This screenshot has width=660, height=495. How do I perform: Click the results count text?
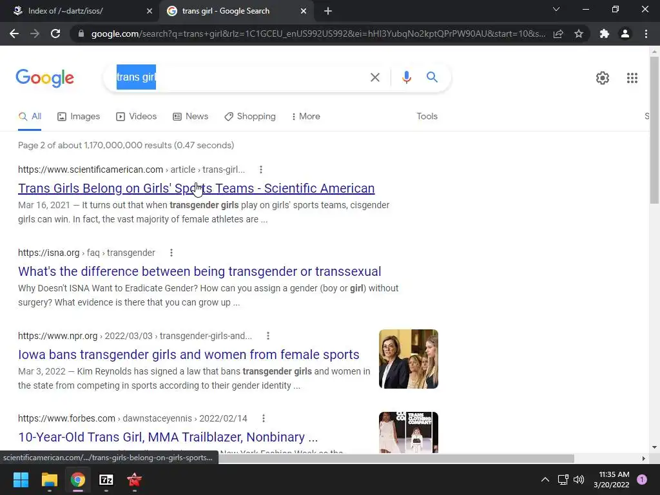point(126,145)
